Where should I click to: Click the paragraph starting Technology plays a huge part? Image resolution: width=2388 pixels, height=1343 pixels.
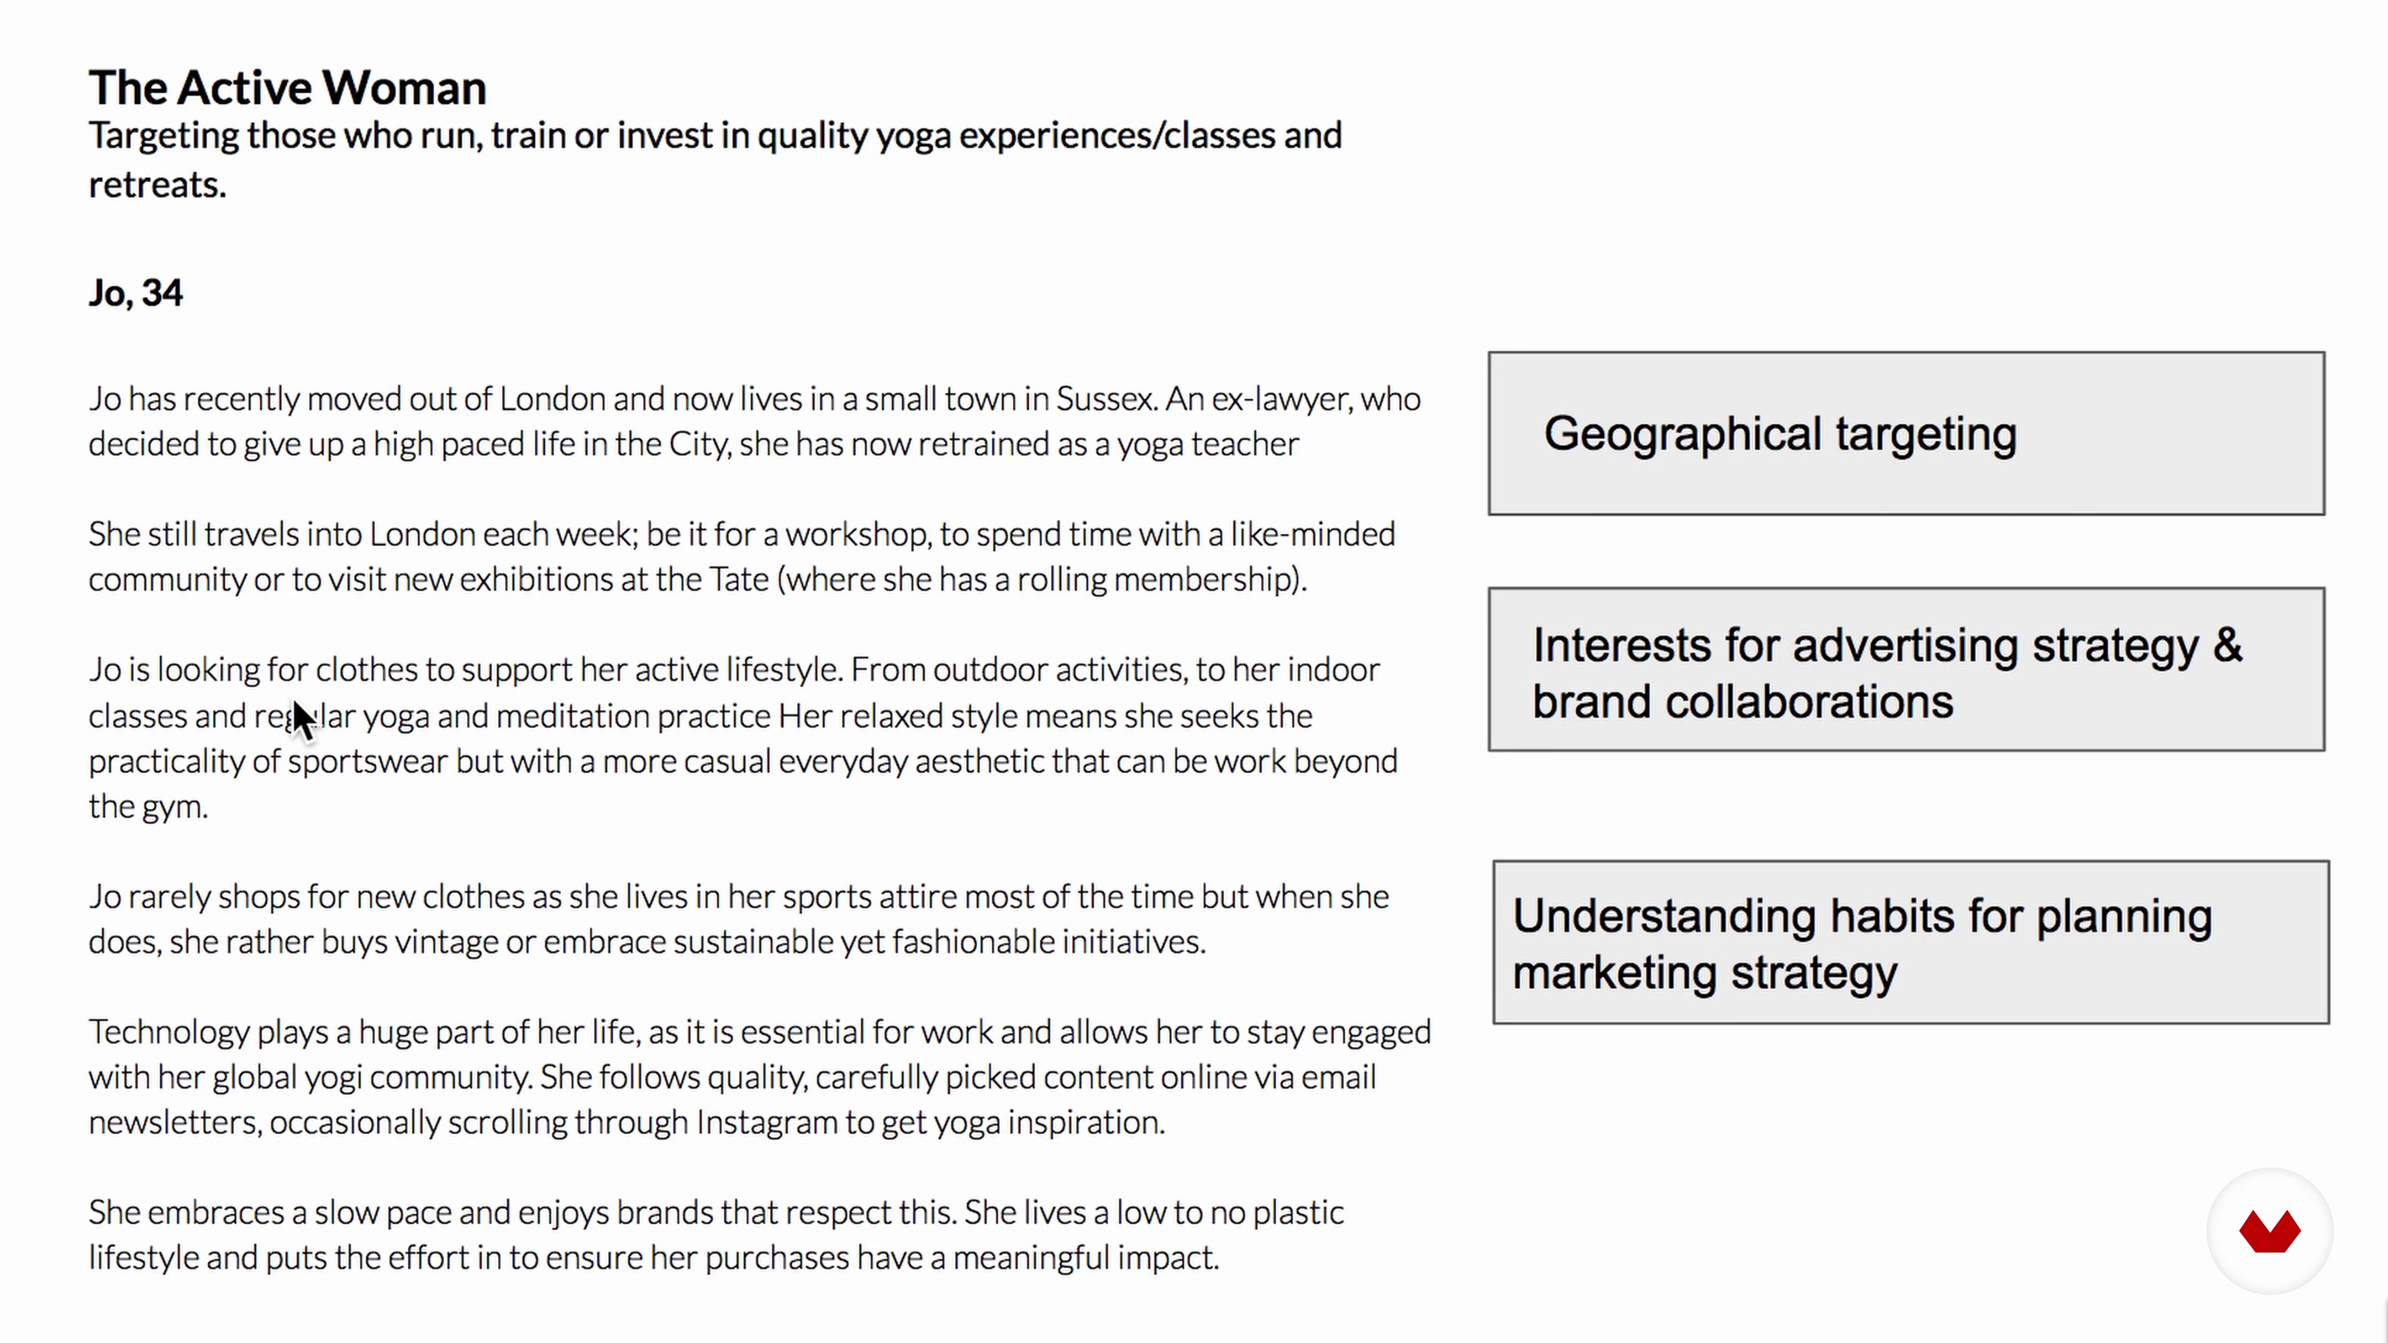759,1076
